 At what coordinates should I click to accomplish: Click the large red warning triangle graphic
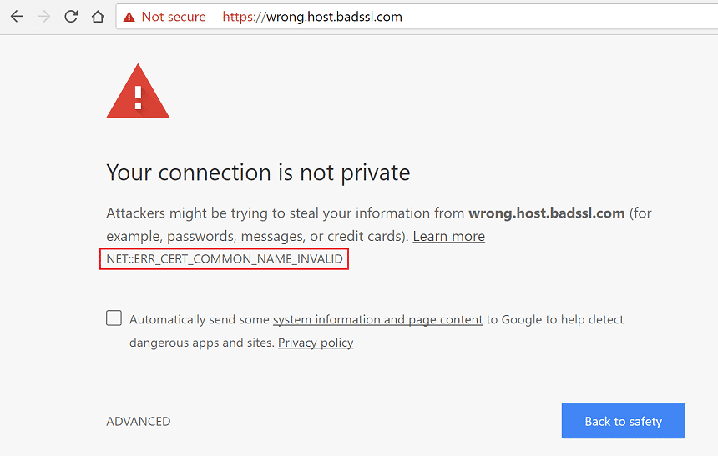click(138, 91)
